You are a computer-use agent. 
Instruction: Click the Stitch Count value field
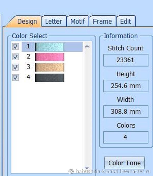tap(126, 60)
